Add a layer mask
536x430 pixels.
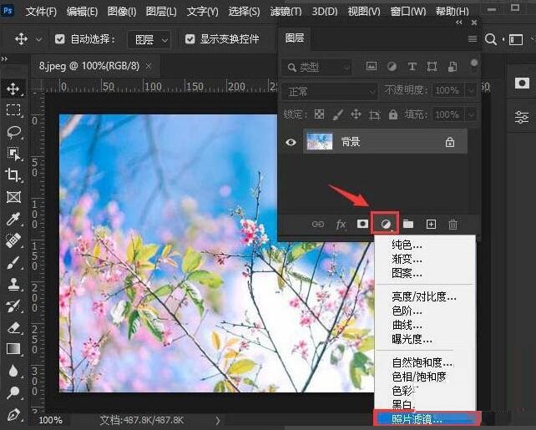[x=362, y=224]
